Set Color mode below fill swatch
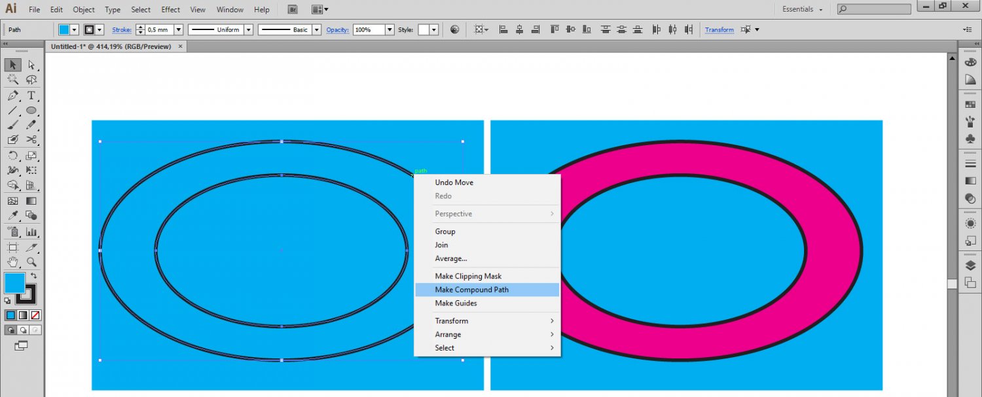The height and width of the screenshot is (397, 982). coord(10,315)
